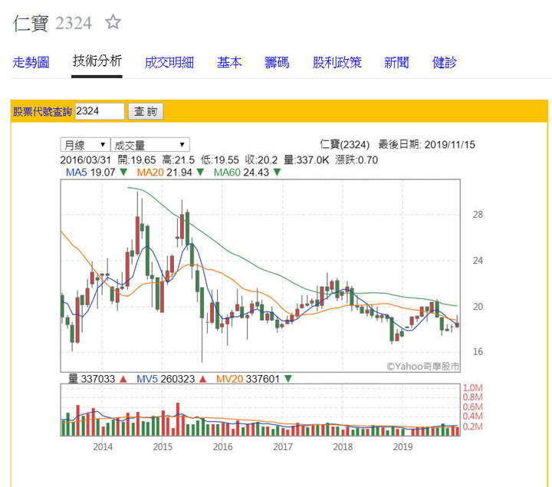Click the 28 price axis label
This screenshot has height=487, width=552.
(x=478, y=215)
